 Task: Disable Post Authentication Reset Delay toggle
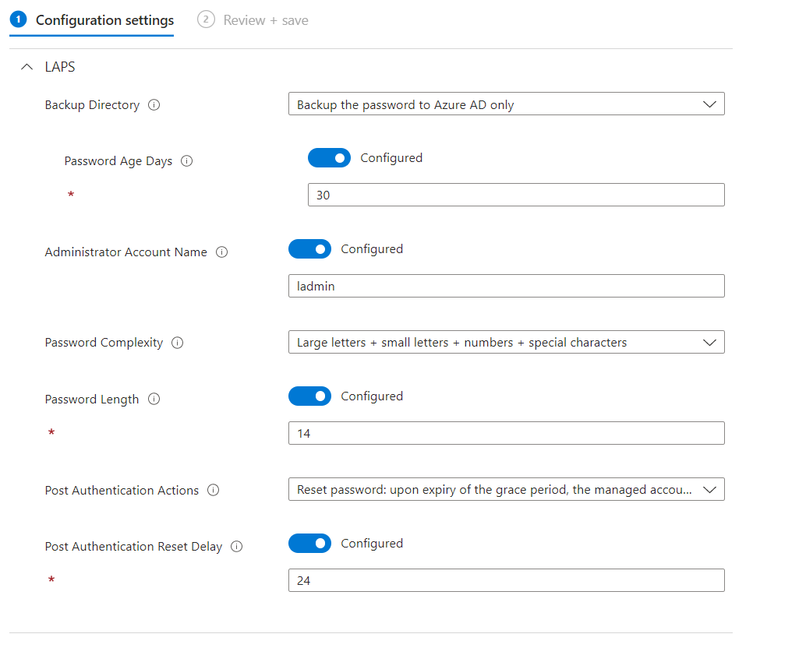coord(309,543)
